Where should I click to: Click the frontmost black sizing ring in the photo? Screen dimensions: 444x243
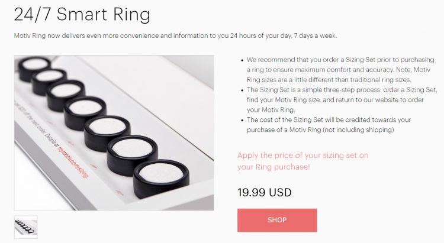coord(161,178)
